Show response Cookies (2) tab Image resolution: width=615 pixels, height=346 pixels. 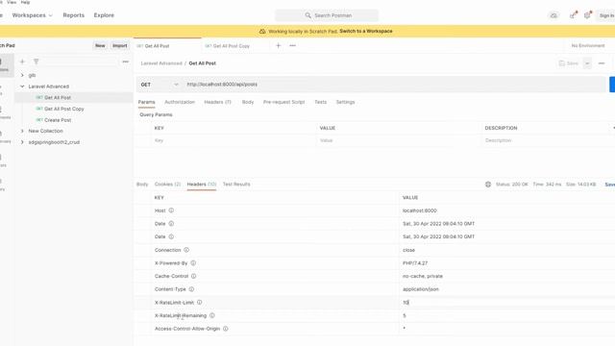click(x=167, y=184)
